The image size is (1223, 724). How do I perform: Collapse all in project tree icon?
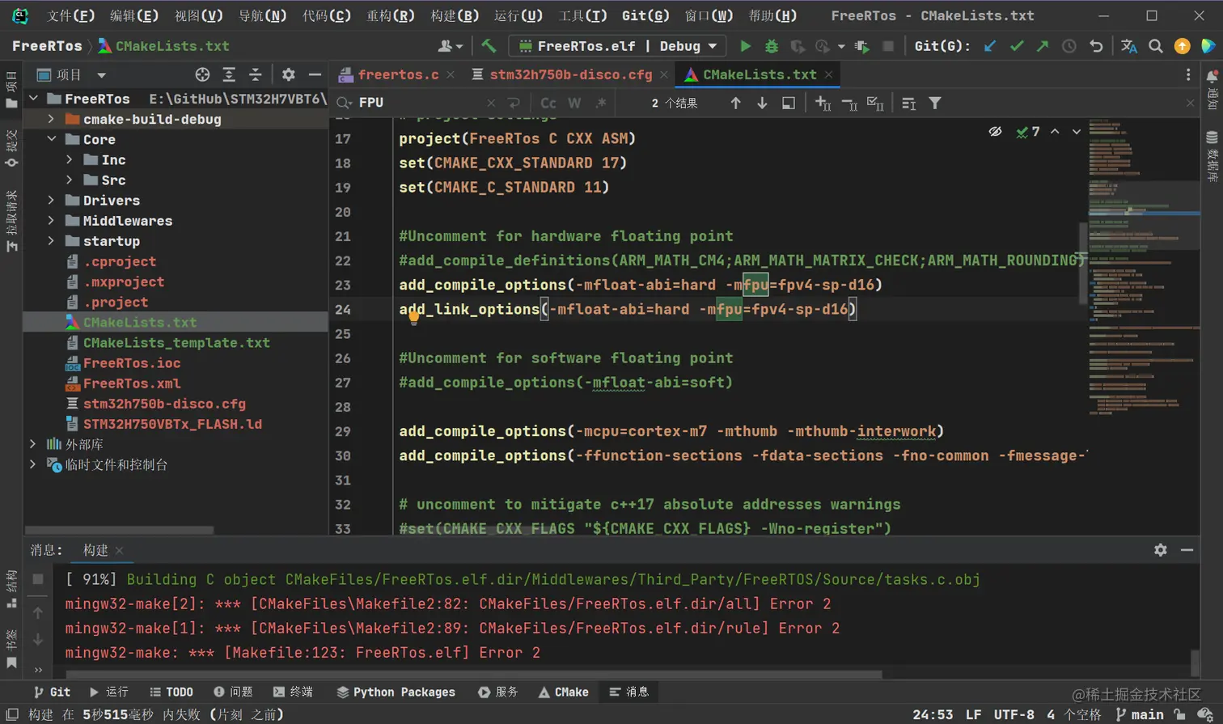click(256, 74)
